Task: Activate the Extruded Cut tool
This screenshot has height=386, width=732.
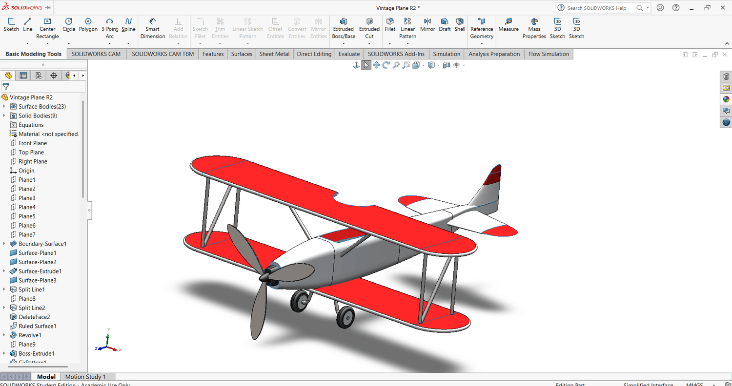Action: 369,29
